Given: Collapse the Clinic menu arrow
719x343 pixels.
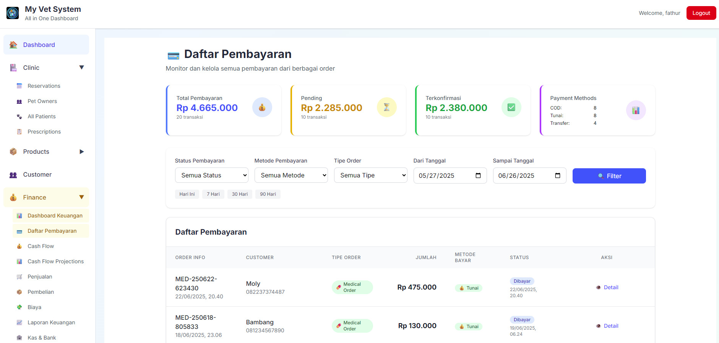Looking at the screenshot, I should pyautogui.click(x=81, y=68).
